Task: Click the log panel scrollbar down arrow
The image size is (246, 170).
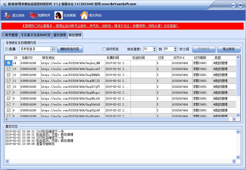Action: click(x=238, y=157)
